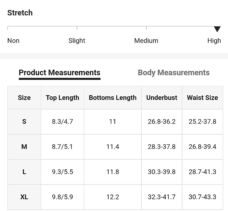228x211 pixels.
Task: Click the 26.8-36.2 underbust cell
Action: click(162, 122)
